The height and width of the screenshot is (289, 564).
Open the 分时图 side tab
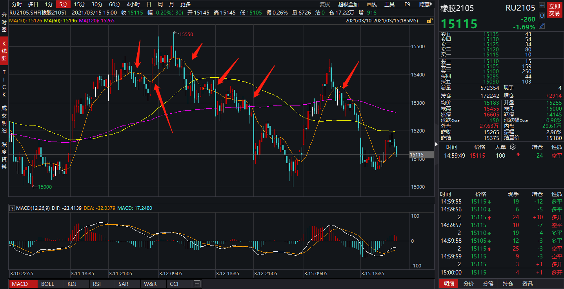point(4,23)
